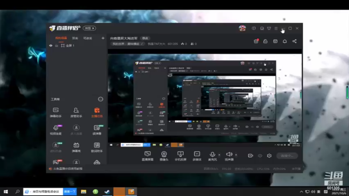Open the orange 主播任务 tool
This screenshot has width=349, height=196.
[97, 112]
